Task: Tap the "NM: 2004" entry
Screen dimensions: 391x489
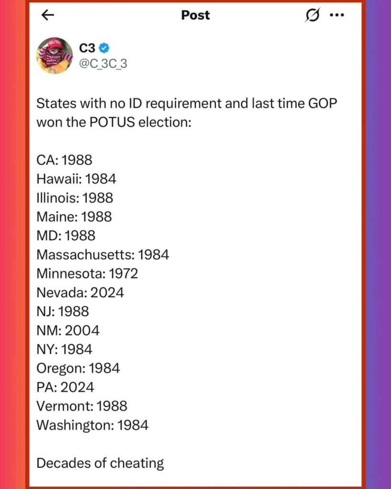Action: pyautogui.click(x=68, y=330)
